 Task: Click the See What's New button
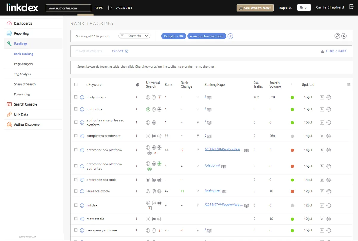tap(255, 8)
